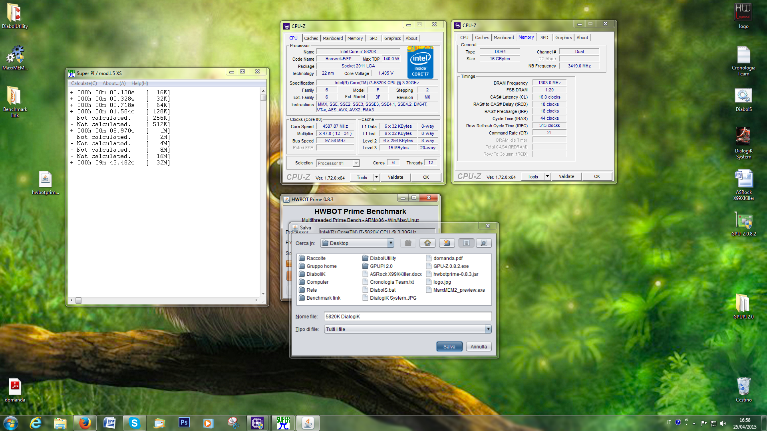Open Cestino recycle bin
767x431 pixels.
(743, 390)
